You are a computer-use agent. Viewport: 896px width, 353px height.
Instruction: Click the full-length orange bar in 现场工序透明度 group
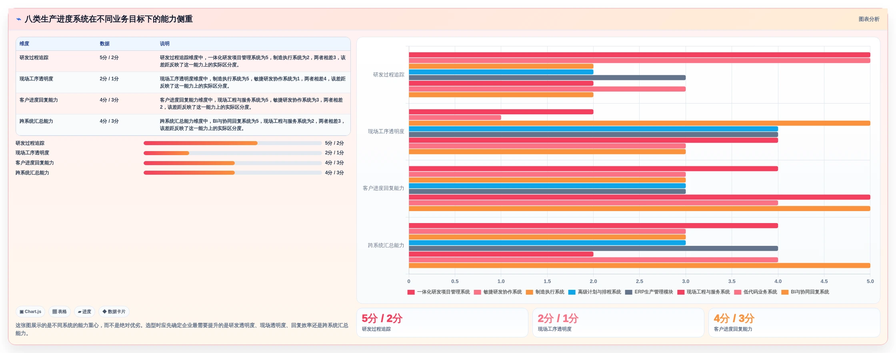[x=640, y=123]
